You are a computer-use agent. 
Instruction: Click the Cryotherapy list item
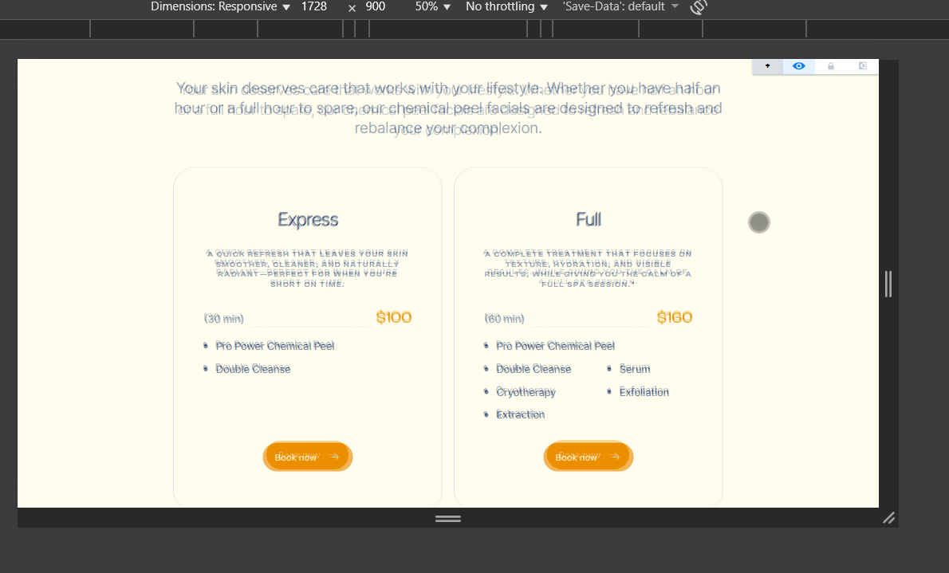[526, 391]
